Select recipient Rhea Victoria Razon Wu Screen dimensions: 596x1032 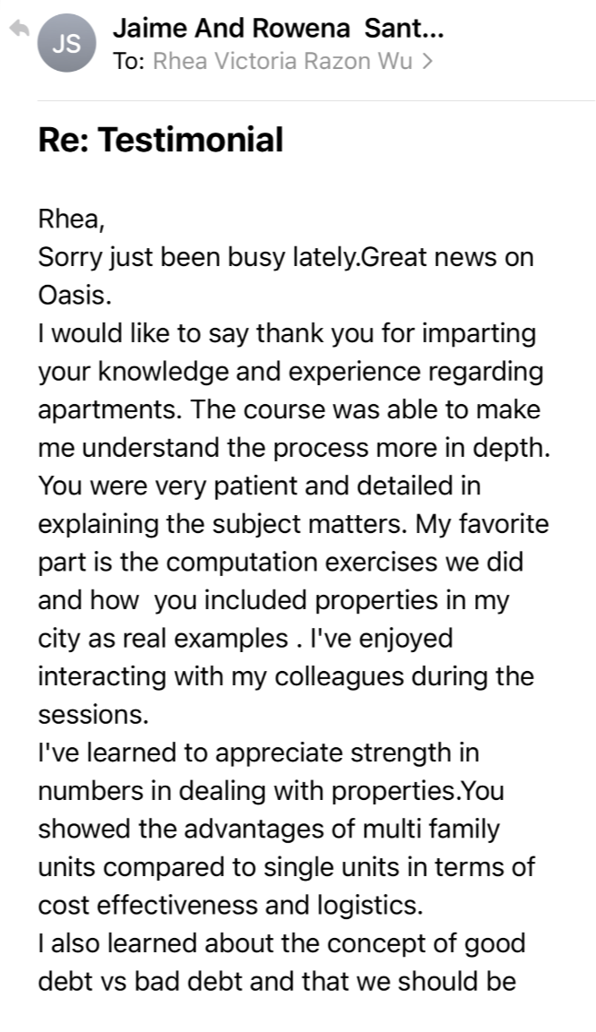[x=282, y=61]
